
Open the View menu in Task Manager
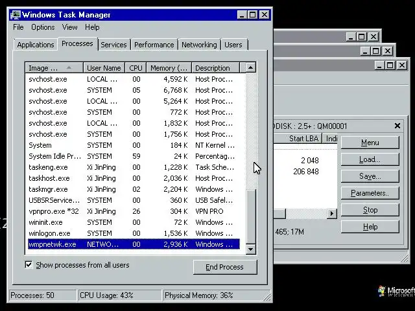coord(69,27)
